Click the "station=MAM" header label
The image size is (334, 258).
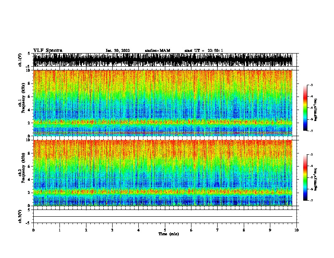(157, 51)
